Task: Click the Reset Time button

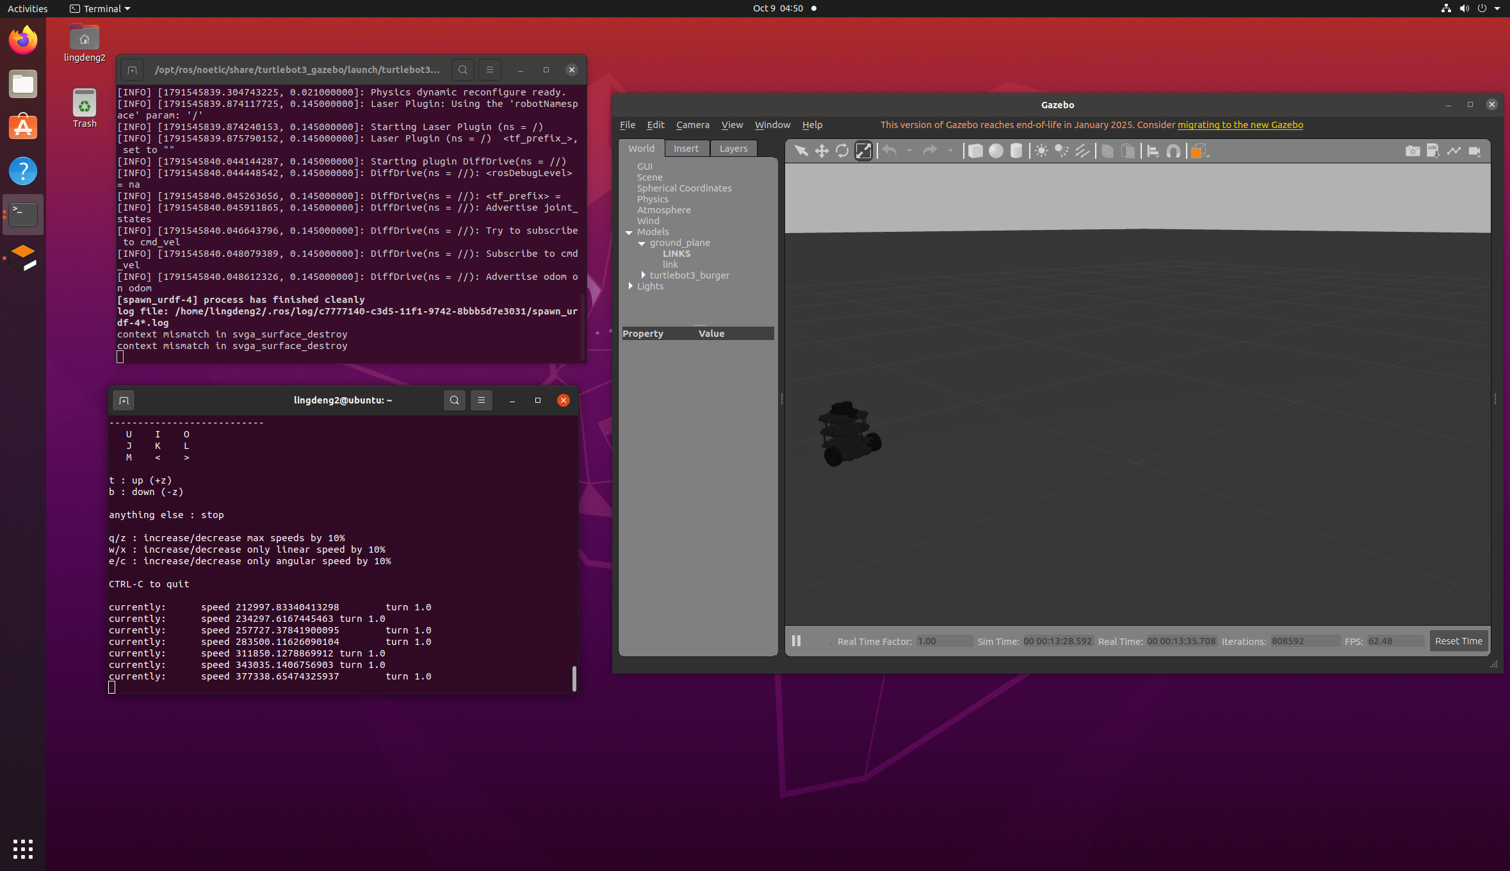Action: click(x=1458, y=641)
